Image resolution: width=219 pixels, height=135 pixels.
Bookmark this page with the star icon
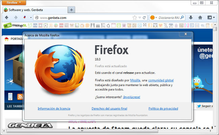(135, 18)
